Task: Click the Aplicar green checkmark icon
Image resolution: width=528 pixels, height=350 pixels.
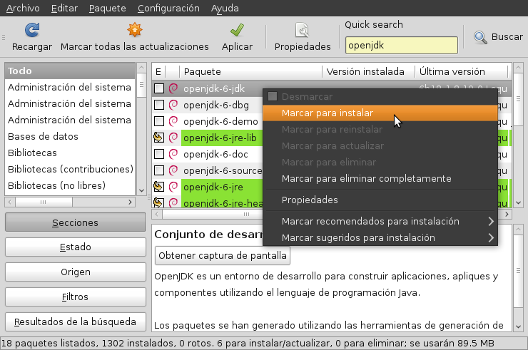Action: pyautogui.click(x=237, y=30)
